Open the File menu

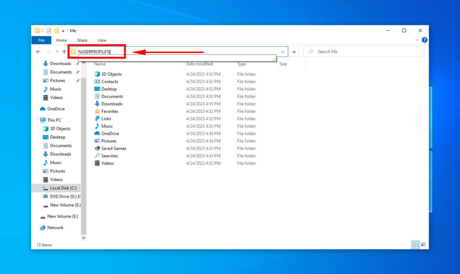pos(41,40)
